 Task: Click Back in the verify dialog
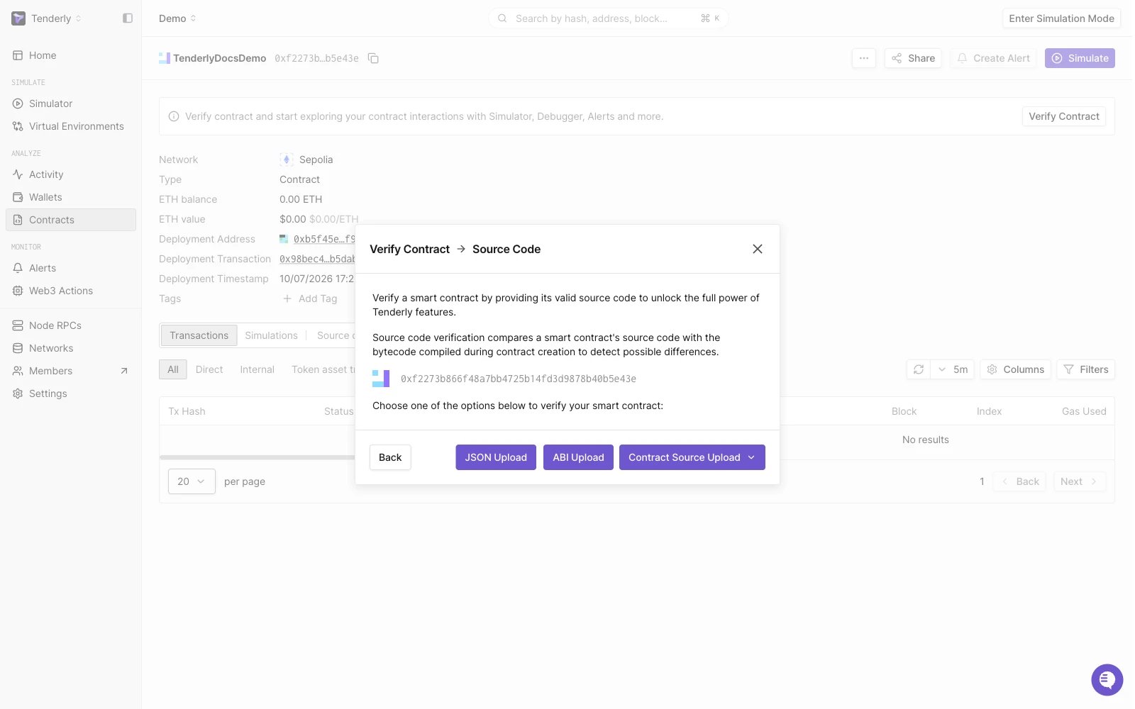click(390, 457)
